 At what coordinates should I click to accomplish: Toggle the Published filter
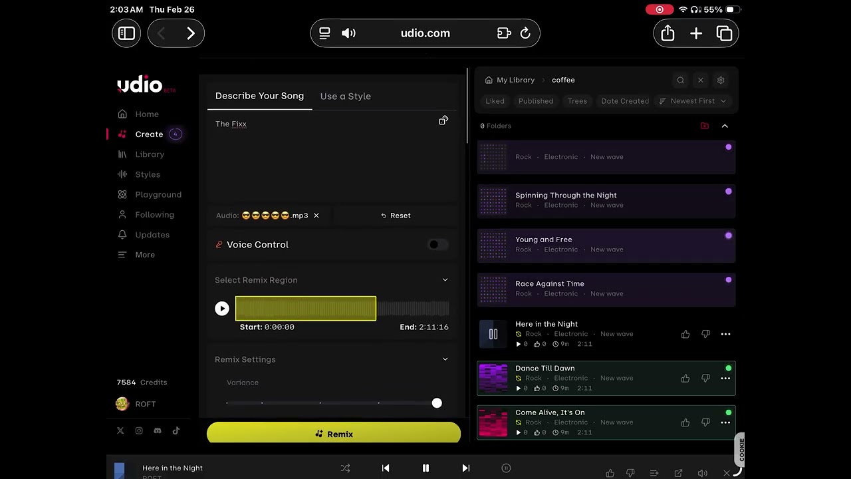(536, 101)
